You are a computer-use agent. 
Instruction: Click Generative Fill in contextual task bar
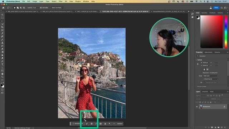[78, 124]
